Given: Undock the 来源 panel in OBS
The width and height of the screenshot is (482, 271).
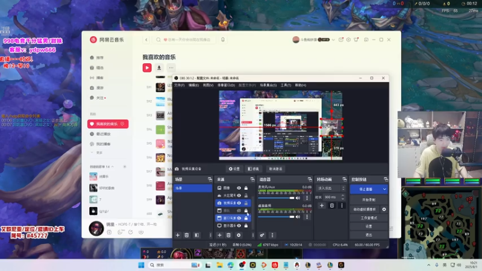Looking at the screenshot, I should pos(252,179).
